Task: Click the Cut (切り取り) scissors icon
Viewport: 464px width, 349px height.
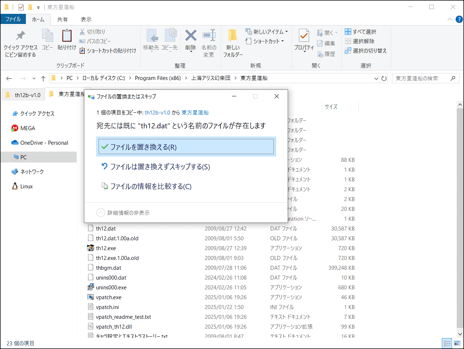Action: (82, 32)
